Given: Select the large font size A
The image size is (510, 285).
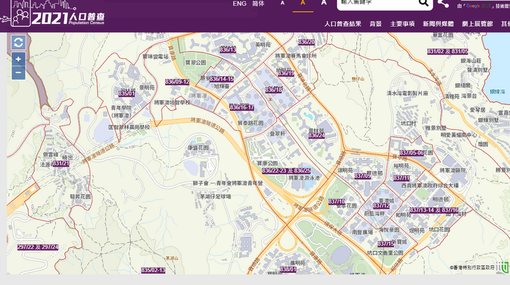Looking at the screenshot, I should point(324,3).
